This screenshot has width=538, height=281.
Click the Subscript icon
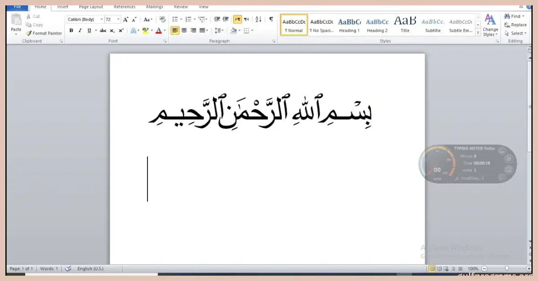coord(112,30)
